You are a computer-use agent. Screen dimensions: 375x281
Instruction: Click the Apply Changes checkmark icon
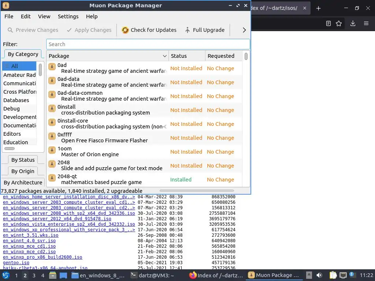pos(69,30)
